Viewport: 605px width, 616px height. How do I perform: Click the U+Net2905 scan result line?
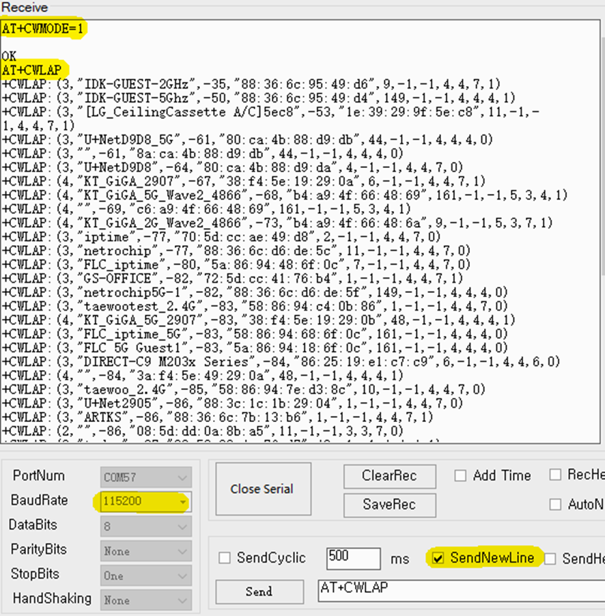click(232, 403)
